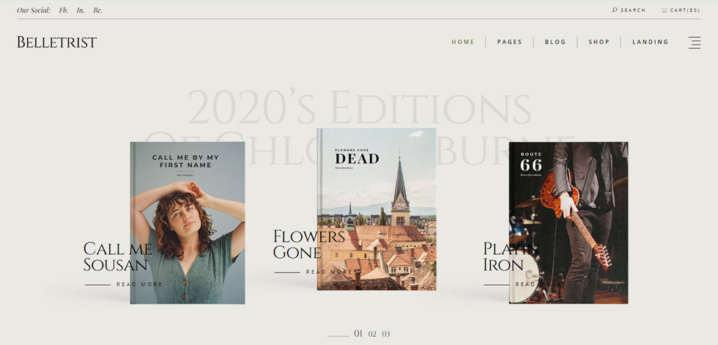Open the Blog menu
The image size is (718, 345).
coord(555,42)
